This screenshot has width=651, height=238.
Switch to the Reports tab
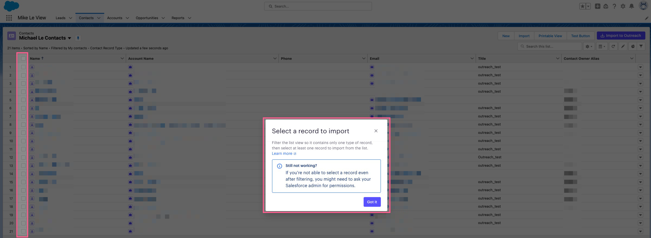point(178,18)
